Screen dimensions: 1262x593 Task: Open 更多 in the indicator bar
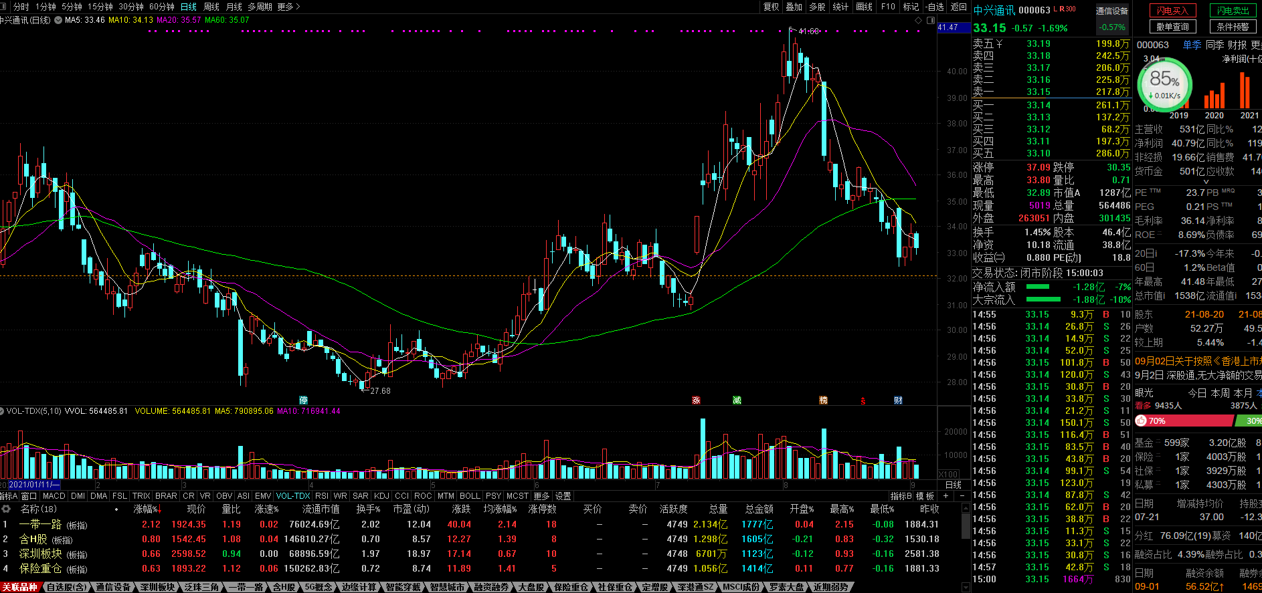click(541, 496)
